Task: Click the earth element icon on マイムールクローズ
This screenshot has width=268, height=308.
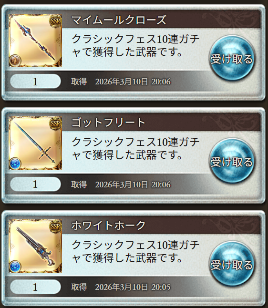Action: 15,61
